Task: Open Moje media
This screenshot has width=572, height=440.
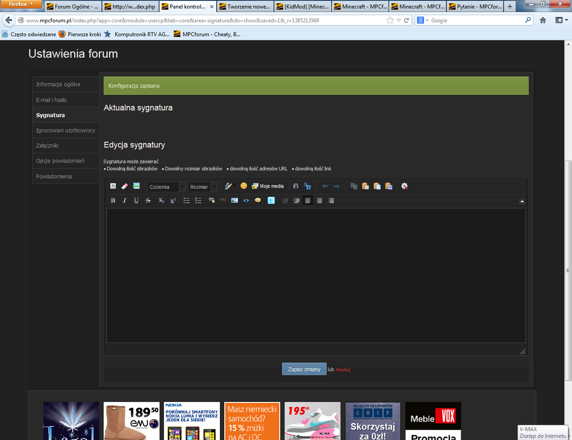Action: [268, 186]
